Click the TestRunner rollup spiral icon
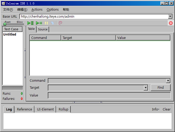 tap(61, 23)
